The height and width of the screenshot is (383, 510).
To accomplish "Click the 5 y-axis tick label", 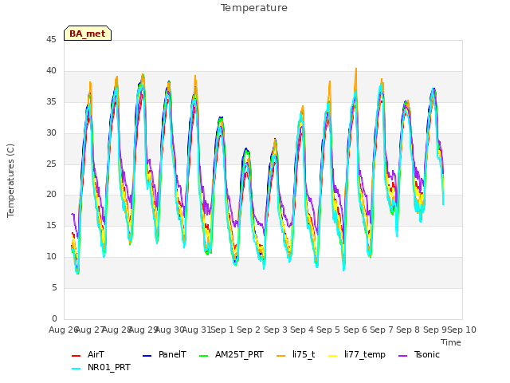I will (x=54, y=287).
